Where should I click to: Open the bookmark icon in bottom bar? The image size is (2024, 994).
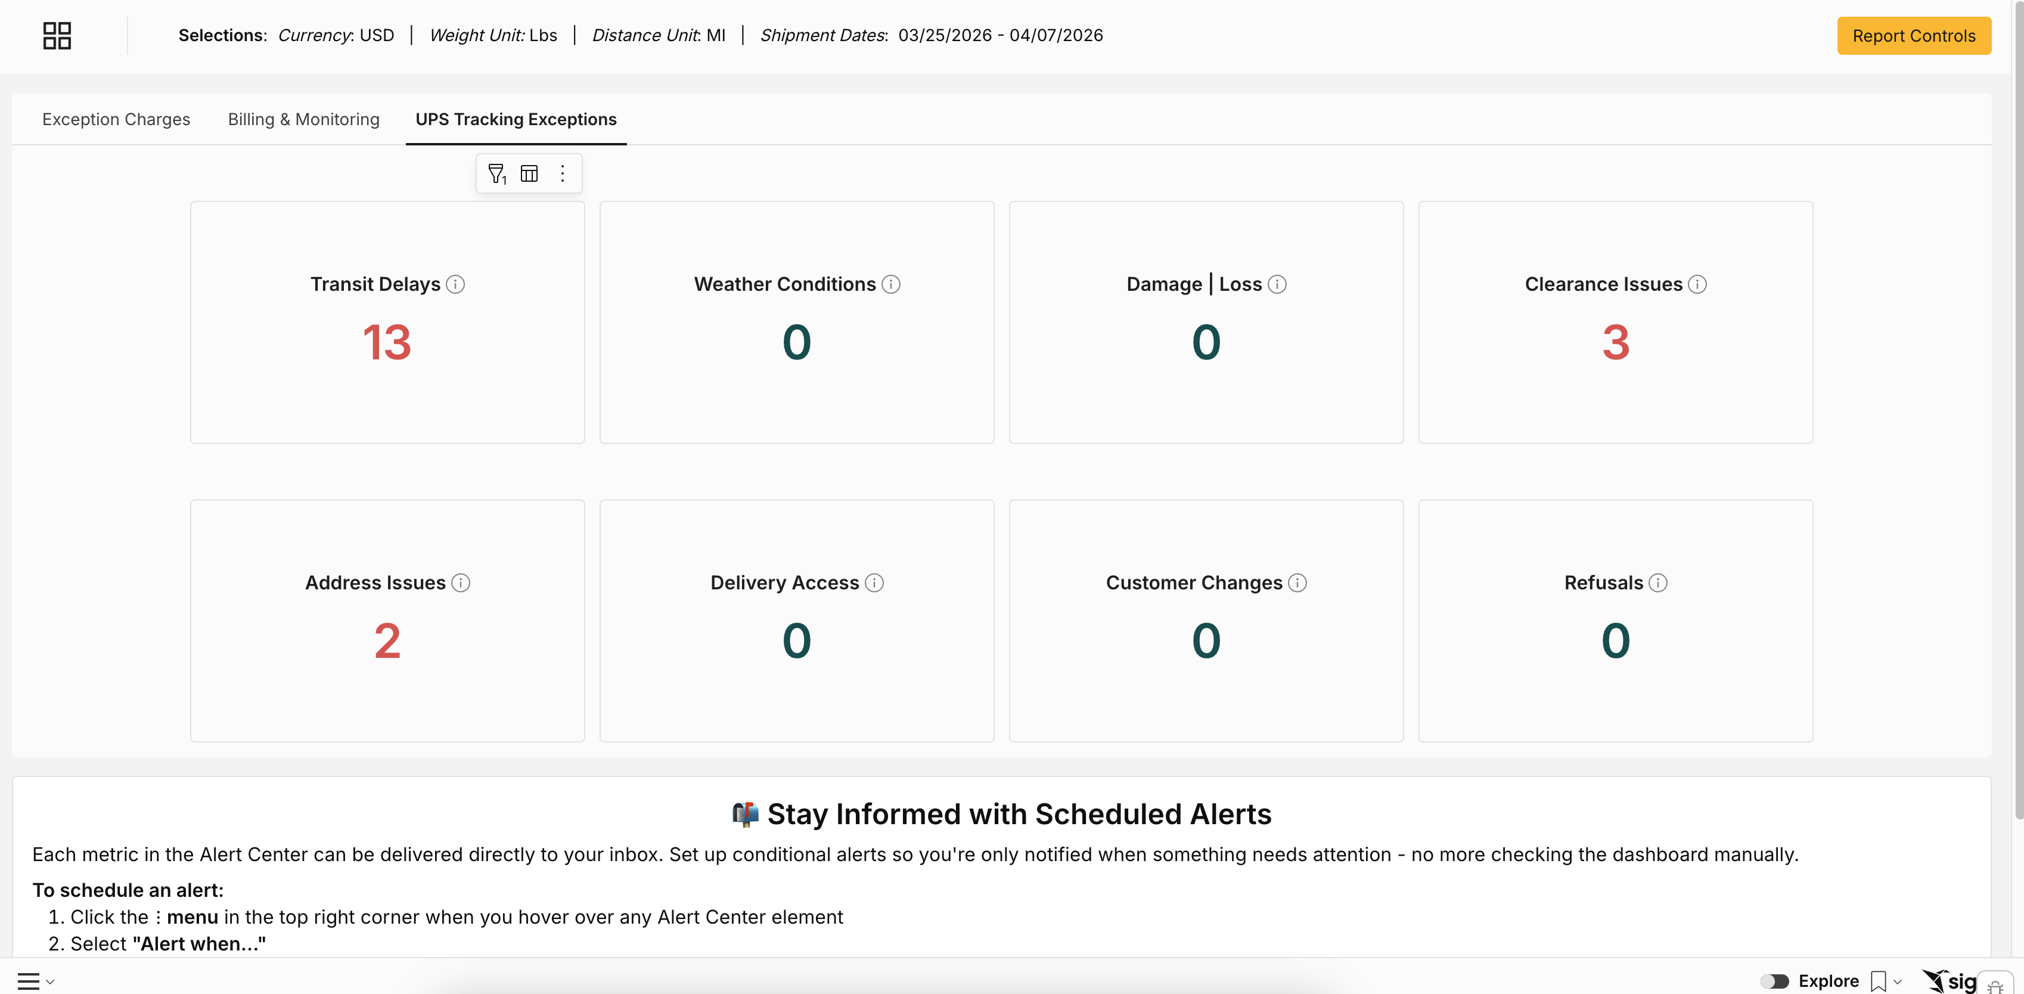(x=1879, y=981)
